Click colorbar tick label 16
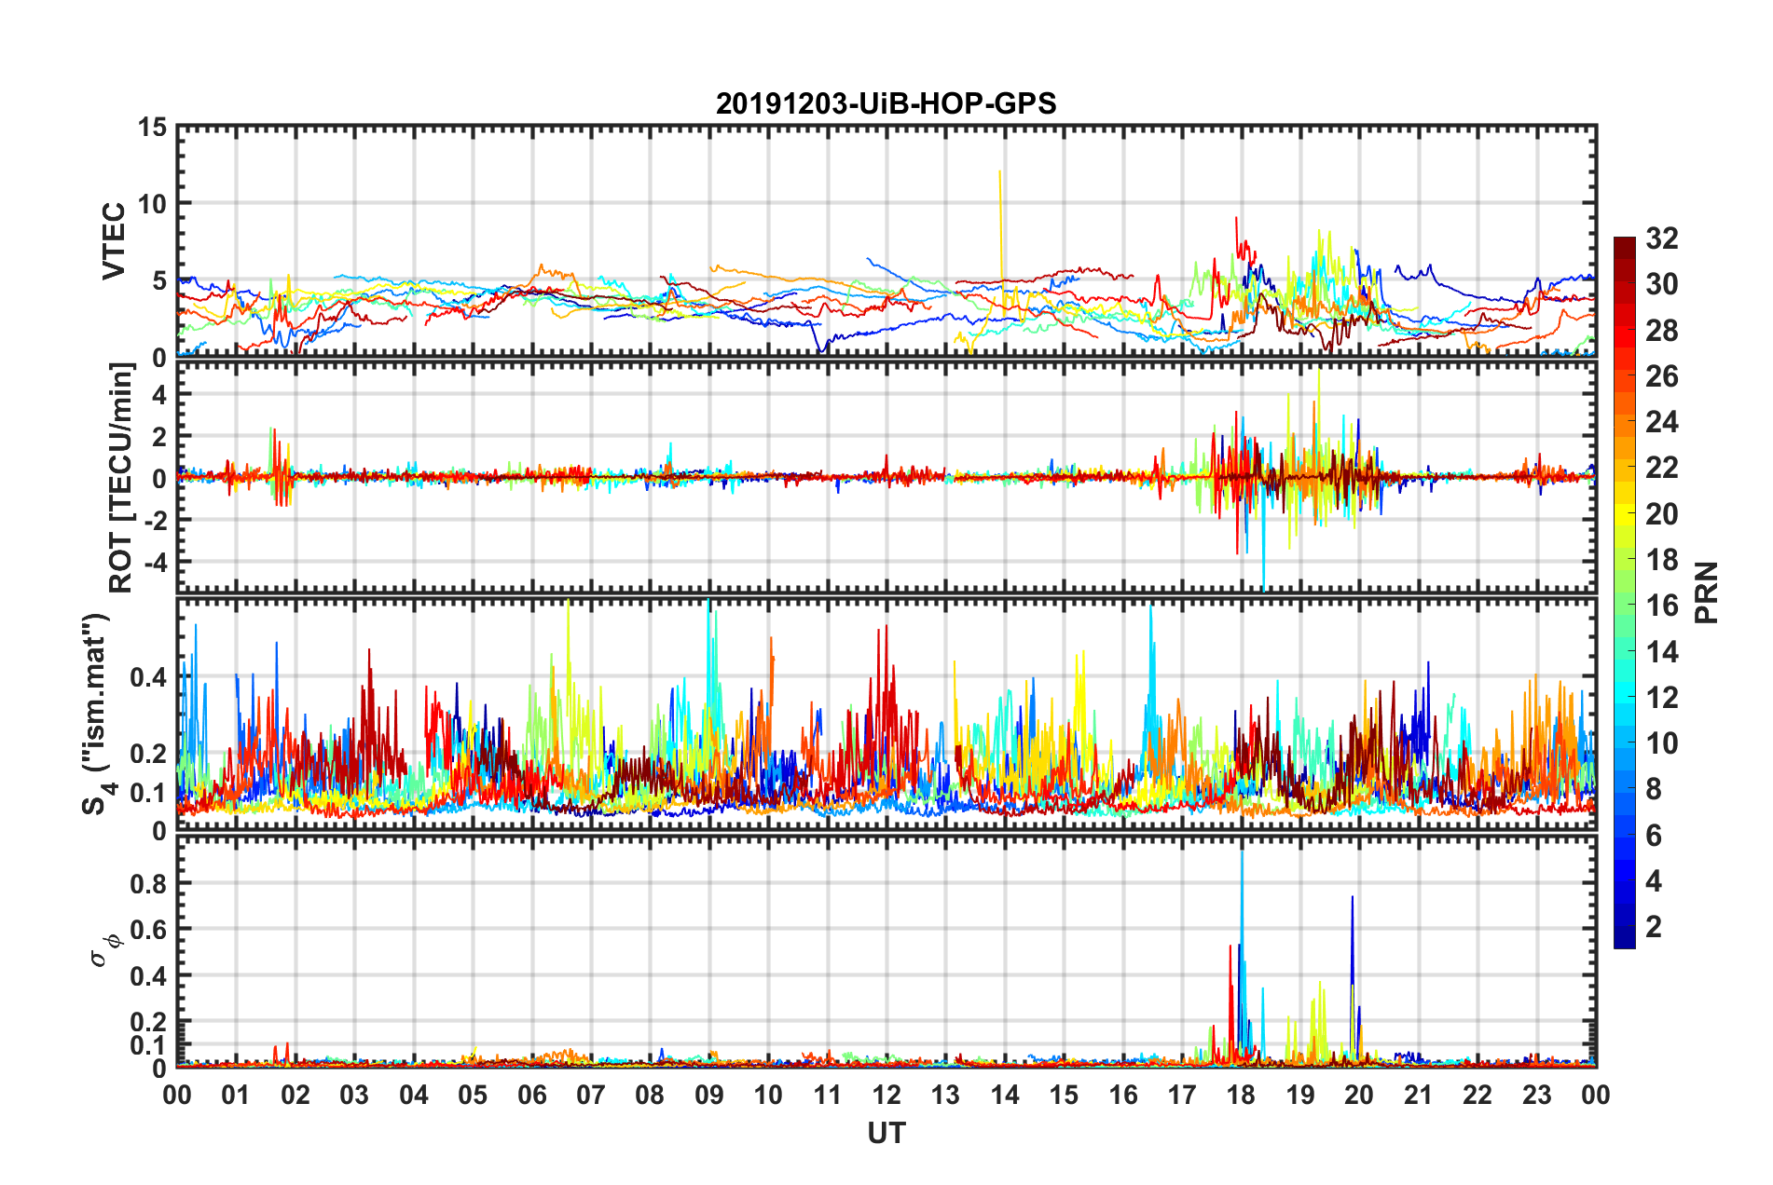1773x1185 pixels. click(x=1662, y=606)
